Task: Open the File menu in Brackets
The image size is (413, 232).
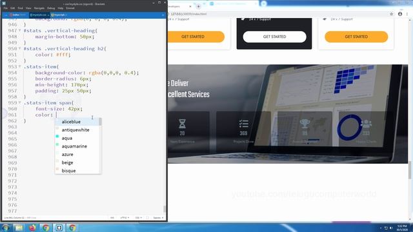Action: point(5,8)
